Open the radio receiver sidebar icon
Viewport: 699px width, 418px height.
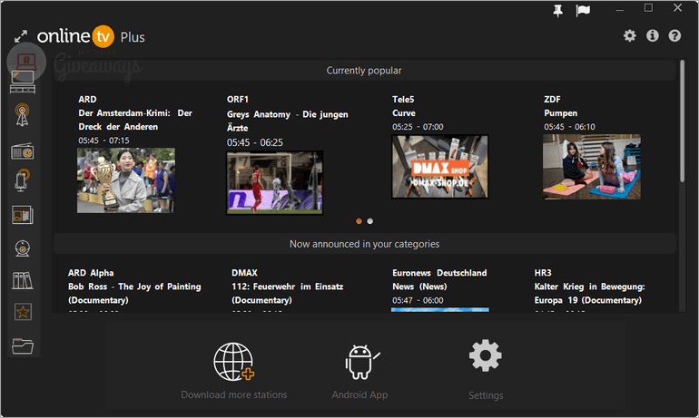pos(23,151)
